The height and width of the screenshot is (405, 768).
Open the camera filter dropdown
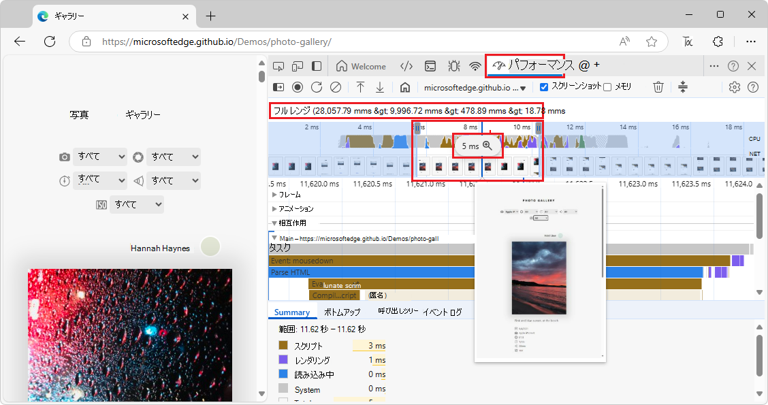point(100,157)
